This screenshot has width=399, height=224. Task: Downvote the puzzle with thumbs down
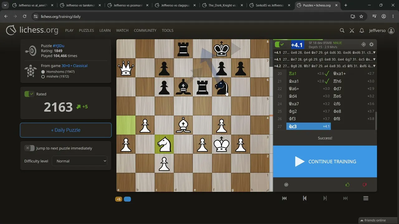click(364, 185)
